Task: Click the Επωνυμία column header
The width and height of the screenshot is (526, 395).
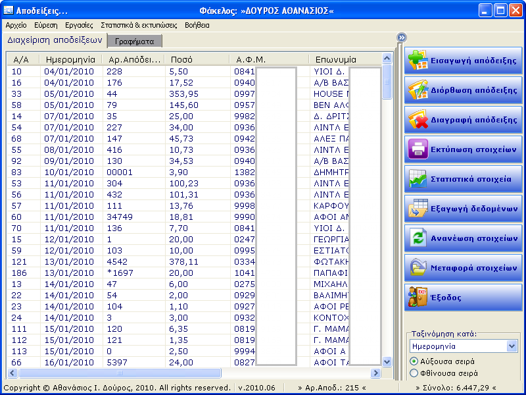Action: [x=346, y=59]
